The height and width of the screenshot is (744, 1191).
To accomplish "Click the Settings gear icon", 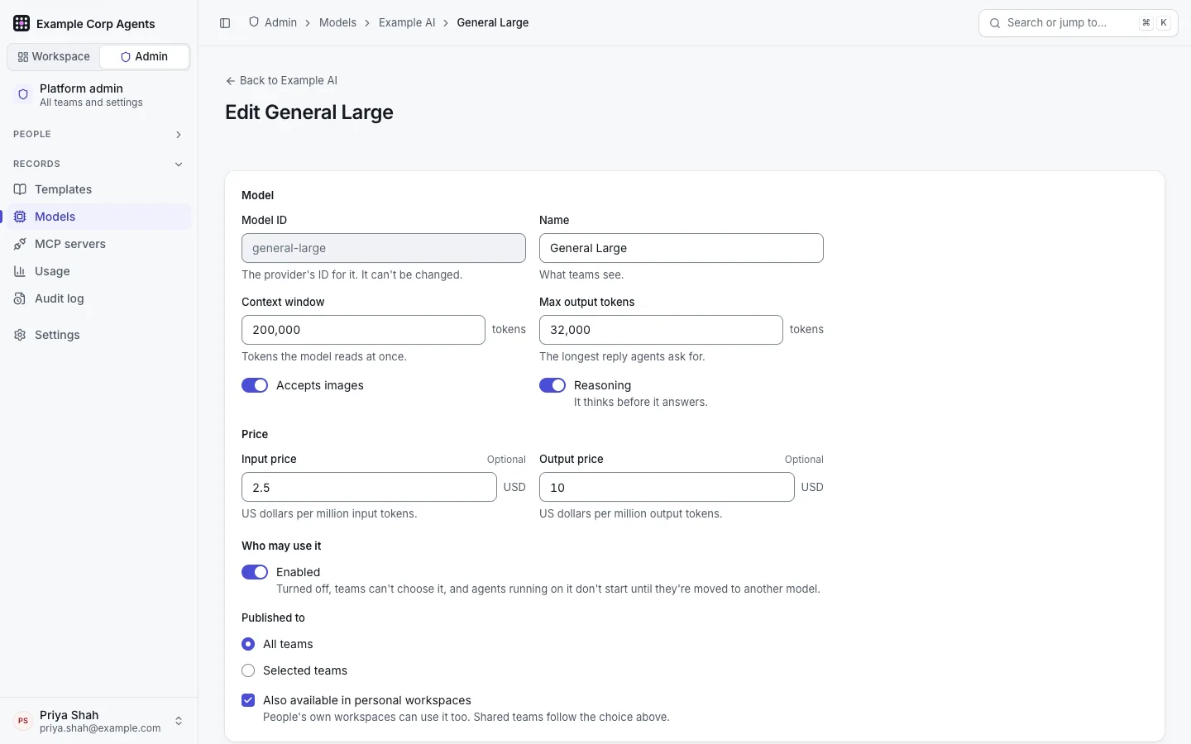I will coord(20,335).
